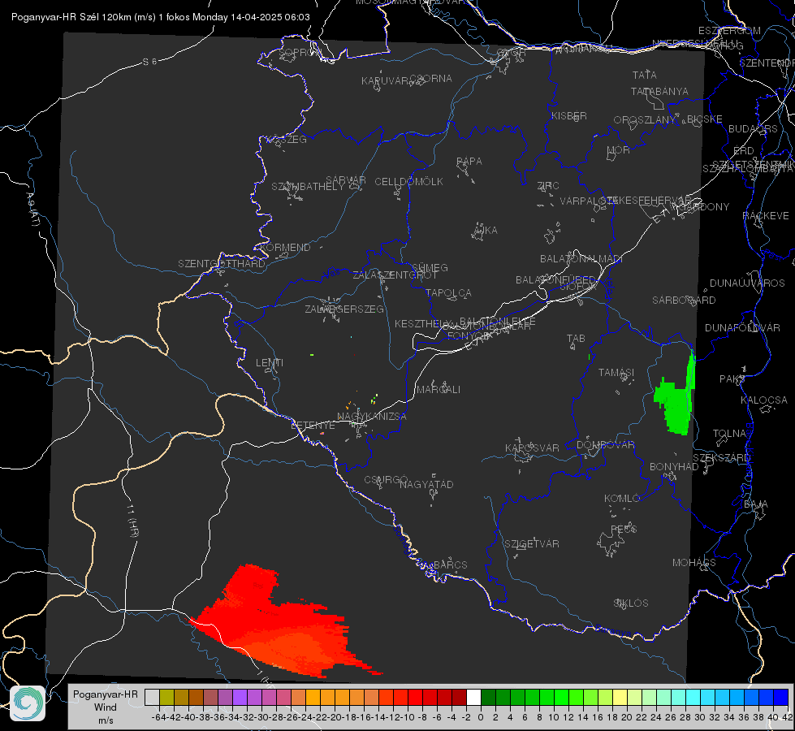This screenshot has width=795, height=731.
Task: Click the CSORNA town label
Action: click(x=431, y=79)
